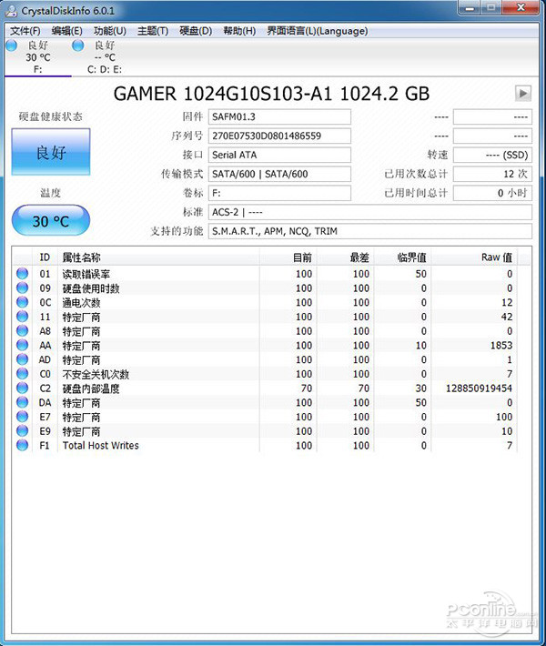Minimize the CrystalDiskInfo window
Image resolution: width=546 pixels, height=646 pixels.
[470, 8]
